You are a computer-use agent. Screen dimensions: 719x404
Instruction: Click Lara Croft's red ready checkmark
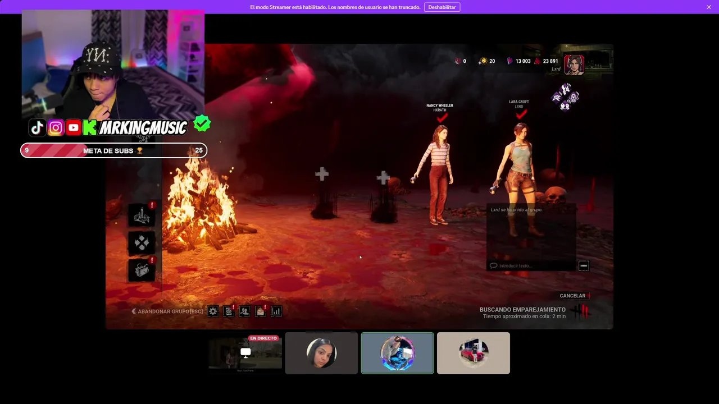click(521, 114)
